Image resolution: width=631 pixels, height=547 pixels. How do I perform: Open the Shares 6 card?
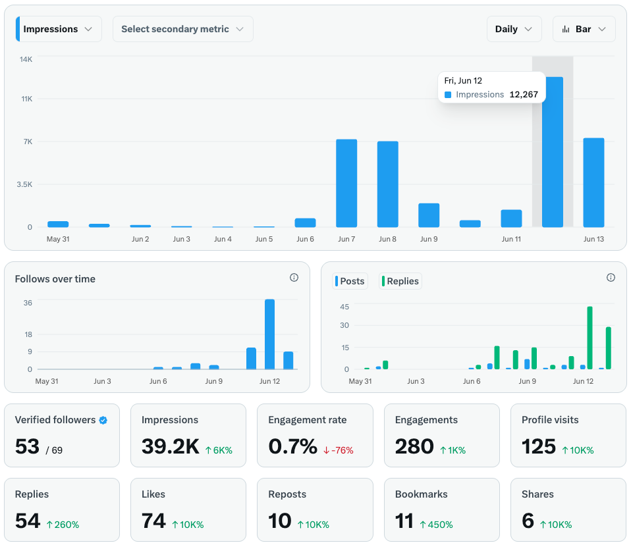pyautogui.click(x=568, y=510)
